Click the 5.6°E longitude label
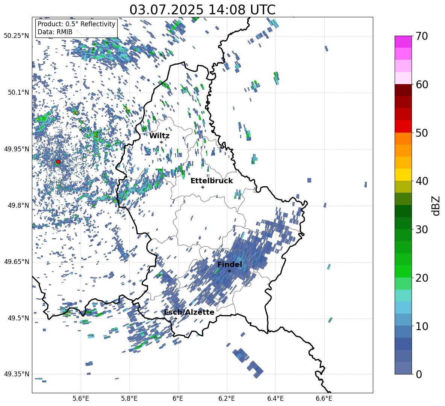 click(x=81, y=398)
